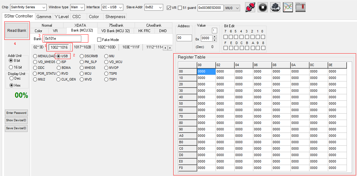
Task: Select the 1017~102B bank range tab
Action: pyautogui.click(x=83, y=47)
